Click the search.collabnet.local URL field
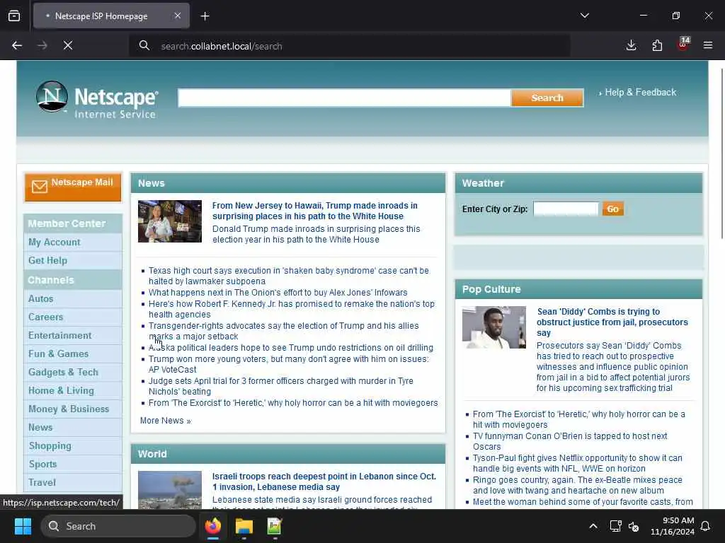The image size is (725, 543). pyautogui.click(x=351, y=46)
